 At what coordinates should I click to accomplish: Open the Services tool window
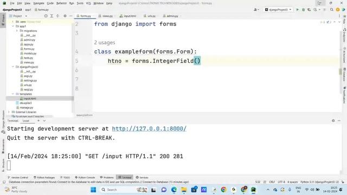(142, 178)
